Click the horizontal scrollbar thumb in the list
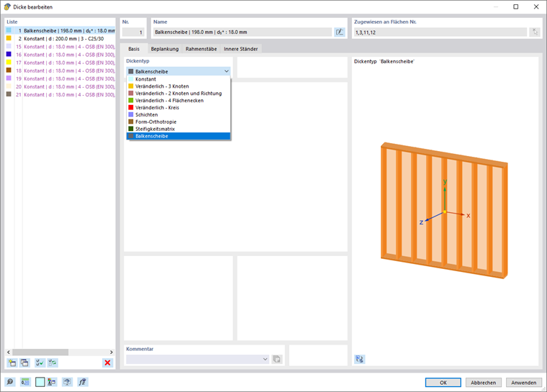The height and width of the screenshot is (392, 547). (x=40, y=352)
